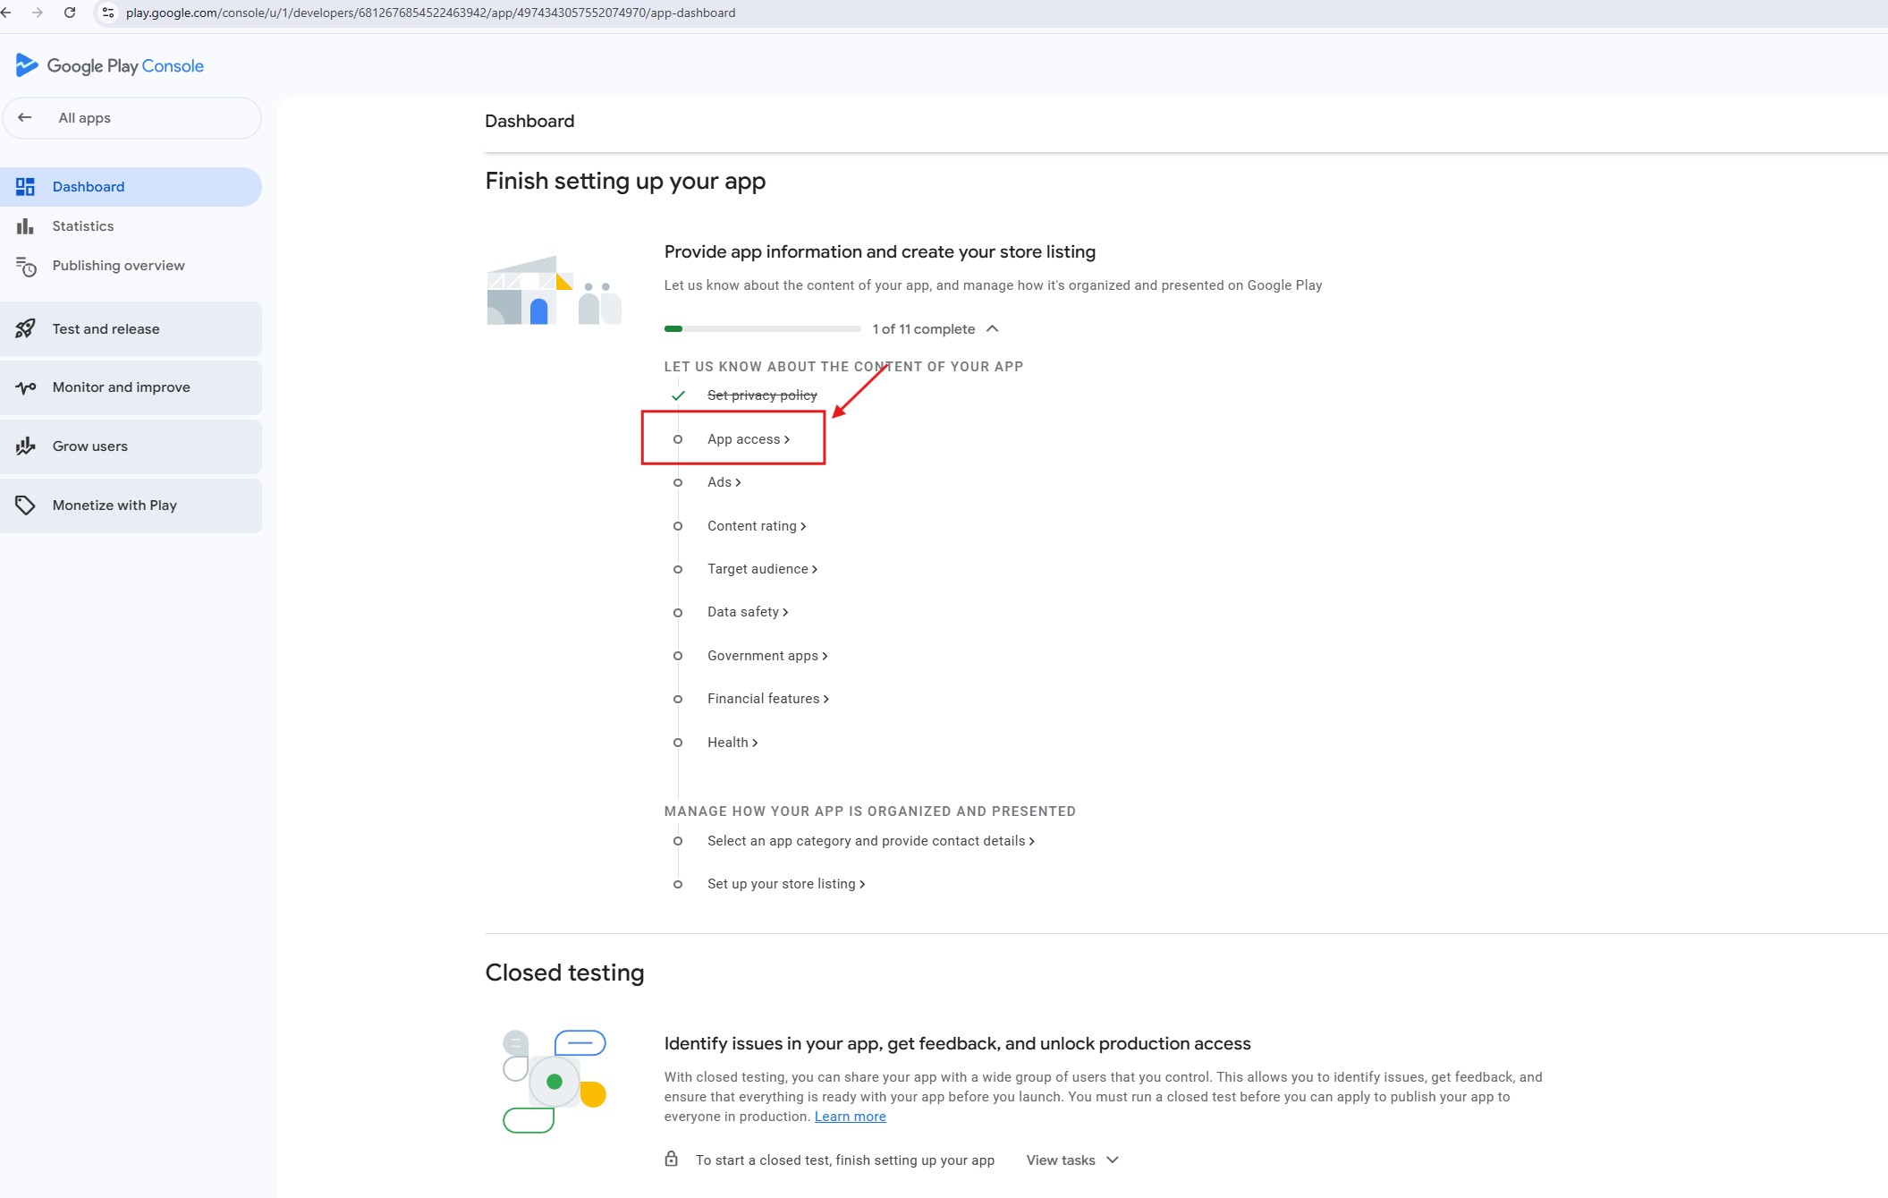Click the back arrow beside All apps
The height and width of the screenshot is (1198, 1888).
coord(25,118)
